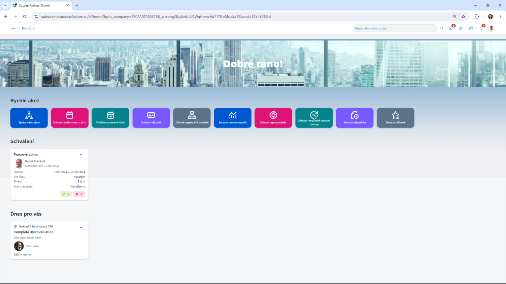Open more options on Pracovní volno card

[82, 155]
